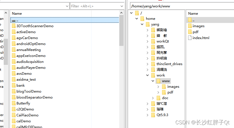The height and width of the screenshot is (128, 234).
Task: Click the avsDemo folder icon
Action: pos(14,74)
